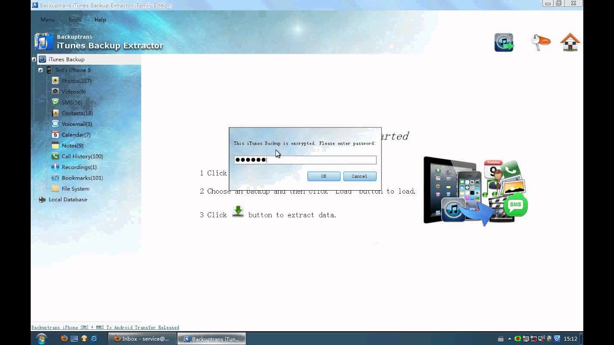
Task: Select the Recordings(1) microphone icon
Action: [x=55, y=167]
